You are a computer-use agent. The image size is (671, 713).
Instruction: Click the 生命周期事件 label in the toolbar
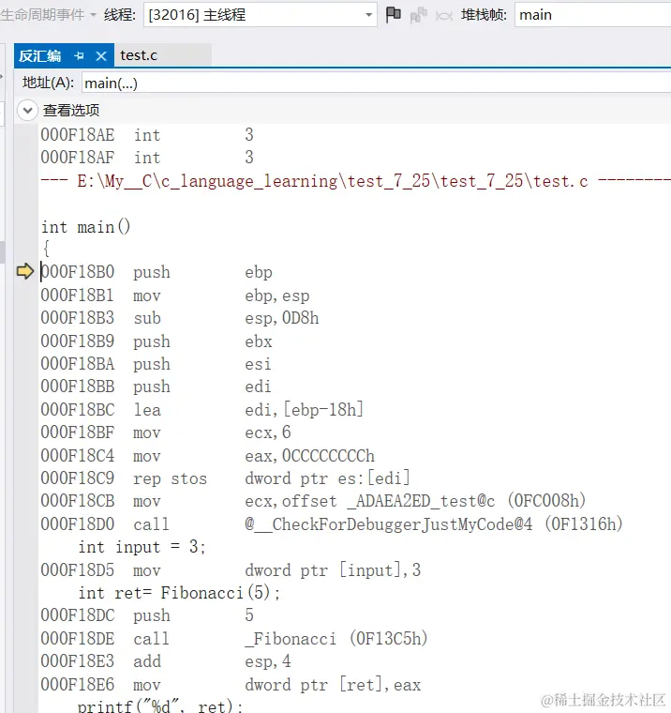point(43,15)
